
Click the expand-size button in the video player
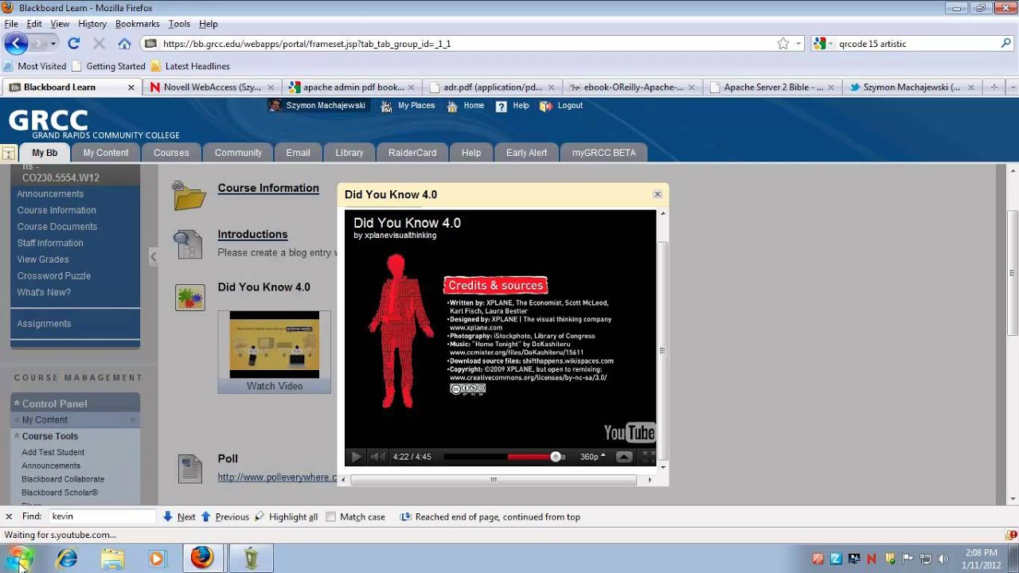pyautogui.click(x=624, y=457)
